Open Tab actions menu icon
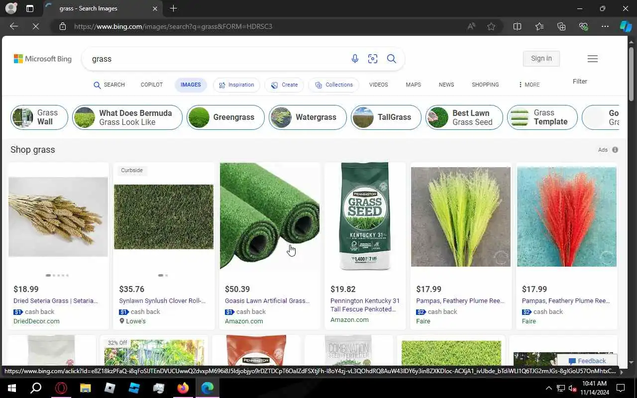This screenshot has height=398, width=637. click(30, 8)
